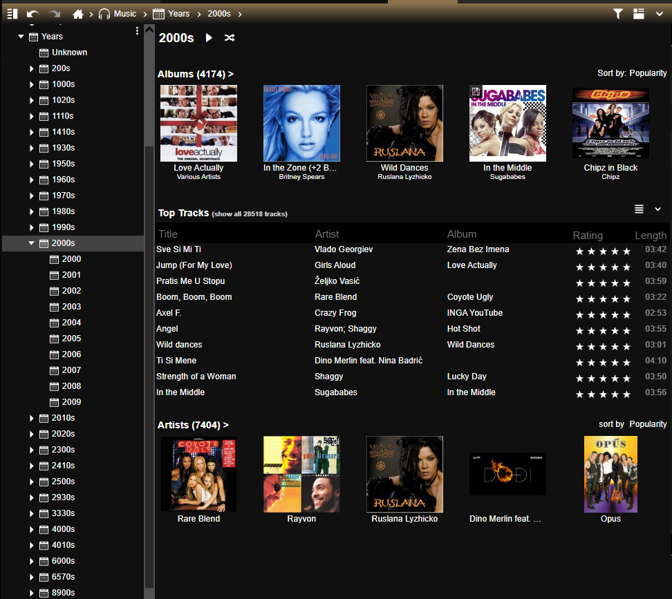Click Music in the breadcrumb
The image size is (672, 599).
pyautogui.click(x=125, y=14)
